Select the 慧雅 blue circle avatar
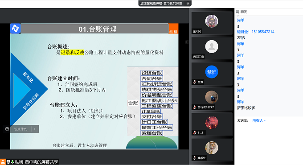Viewport: 303px width, 165px height. pos(212,72)
